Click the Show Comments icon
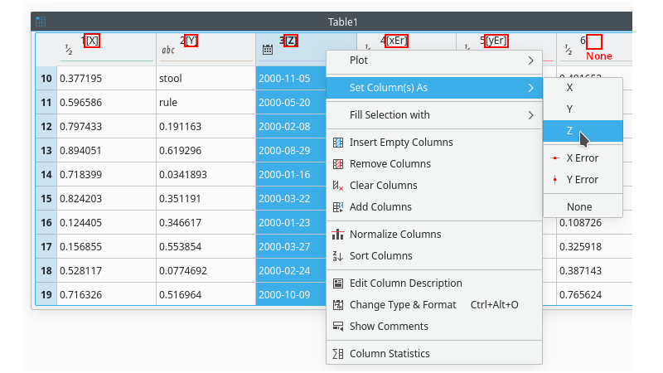Screen dimensions: 663x373 (338, 327)
